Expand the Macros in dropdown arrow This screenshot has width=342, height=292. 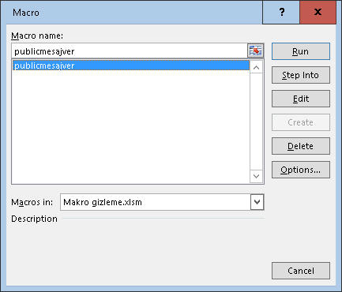(x=257, y=202)
